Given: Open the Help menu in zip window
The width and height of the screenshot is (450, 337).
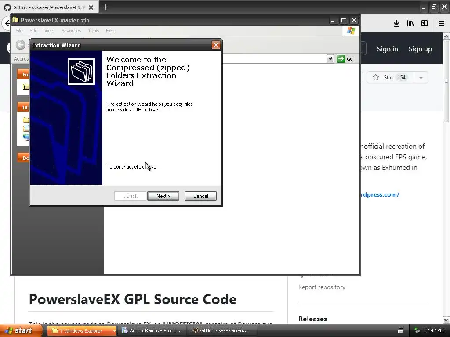Looking at the screenshot, I should (110, 31).
